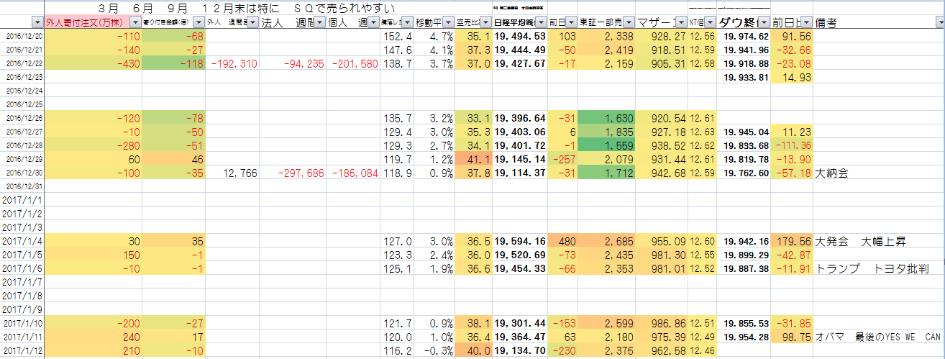The width and height of the screenshot is (945, 359).
Task: Open the マザーズ column filter dropdown
Action: [x=680, y=22]
